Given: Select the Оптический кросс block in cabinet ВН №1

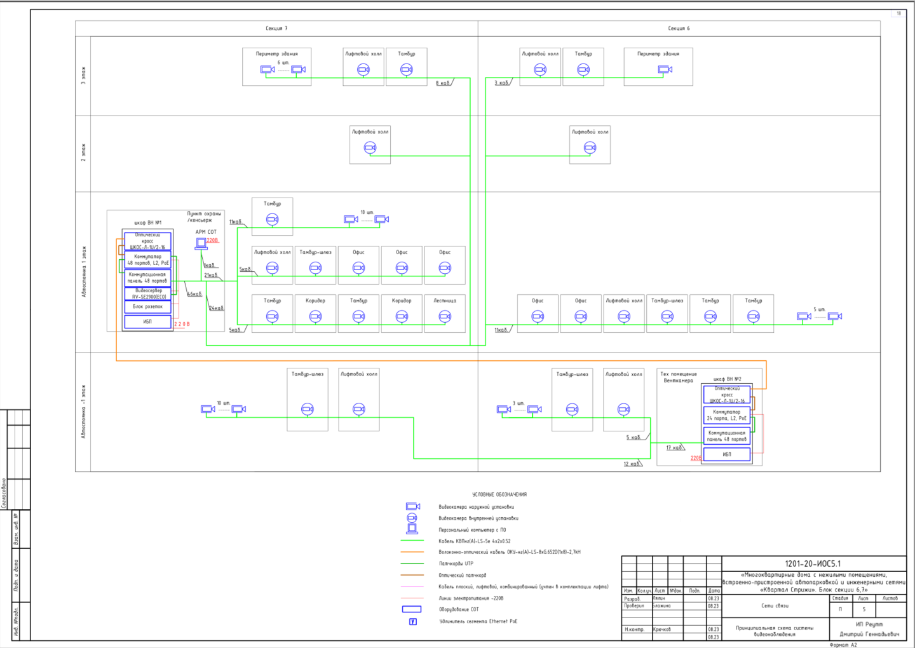Looking at the screenshot, I should (147, 241).
